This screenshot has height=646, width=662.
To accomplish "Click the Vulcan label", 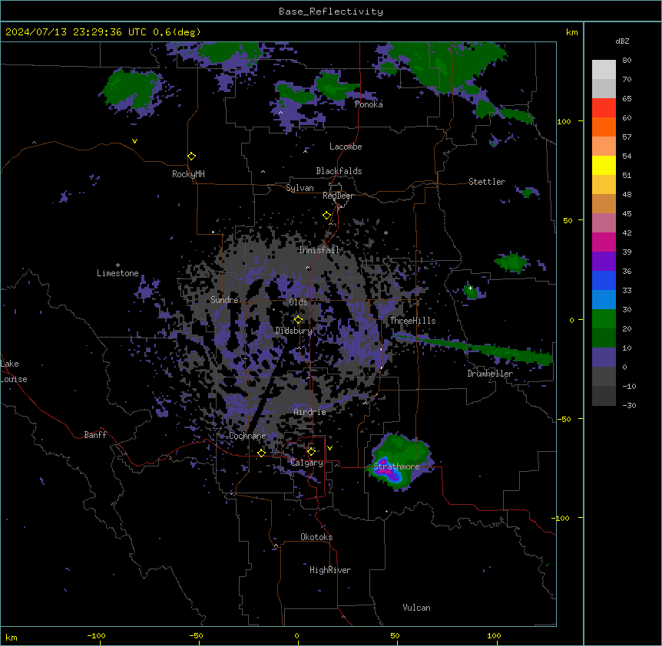I will click(x=417, y=608).
